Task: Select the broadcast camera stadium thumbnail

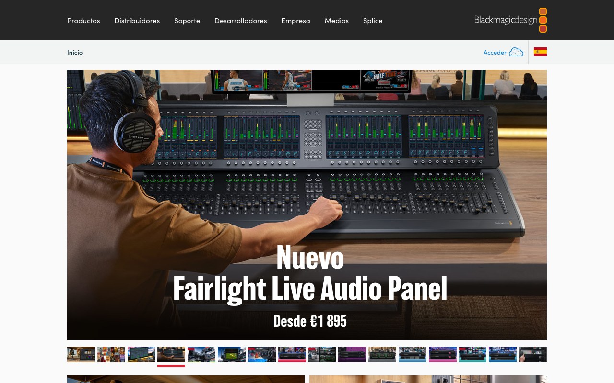Action: [201, 354]
